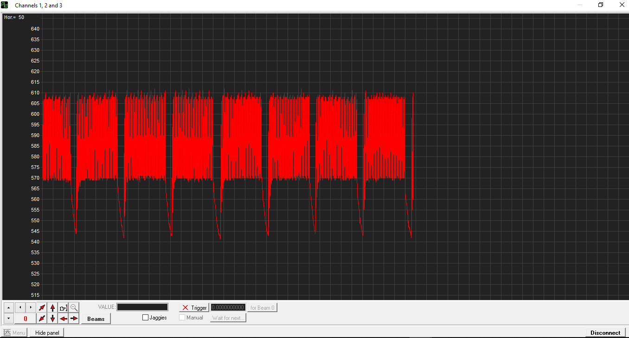
Task: Click the Beams button
Action: point(96,319)
